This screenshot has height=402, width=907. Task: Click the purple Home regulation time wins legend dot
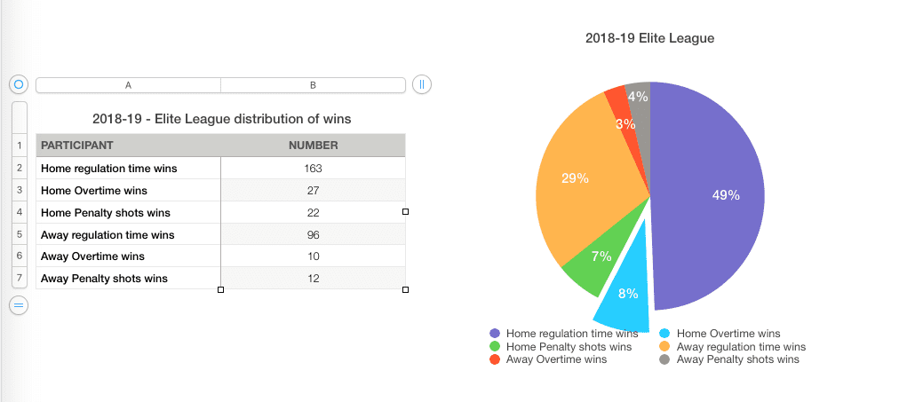495,334
